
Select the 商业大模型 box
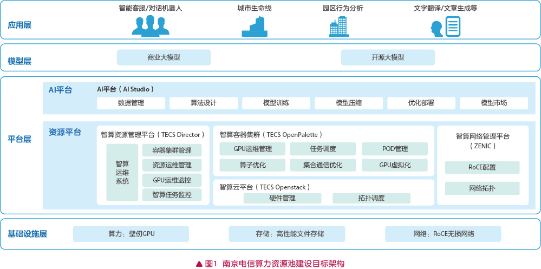[164, 57]
